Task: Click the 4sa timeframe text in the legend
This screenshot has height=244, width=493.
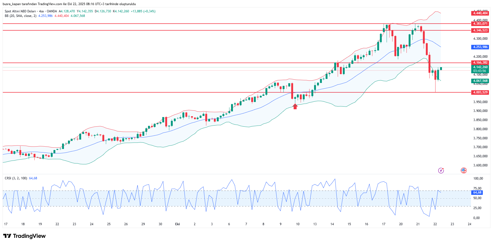Action: 41,11
